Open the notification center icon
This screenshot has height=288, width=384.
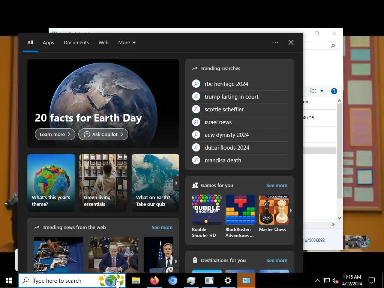(372, 280)
